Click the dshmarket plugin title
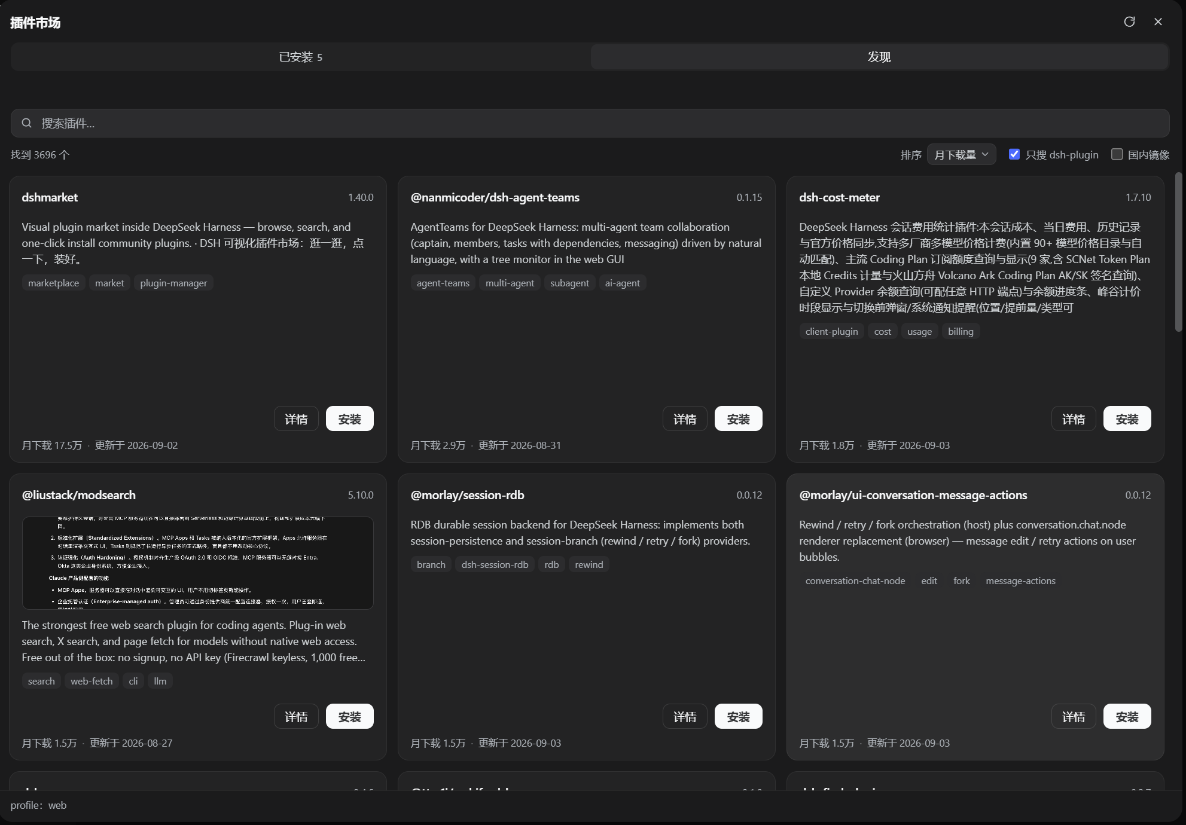The image size is (1186, 825). click(50, 197)
